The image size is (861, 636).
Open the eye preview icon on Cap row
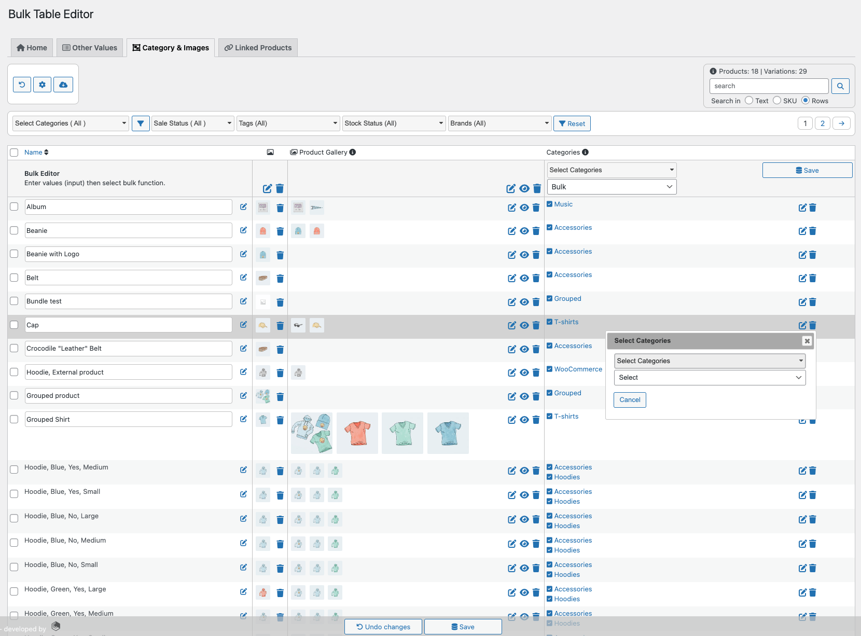click(524, 325)
